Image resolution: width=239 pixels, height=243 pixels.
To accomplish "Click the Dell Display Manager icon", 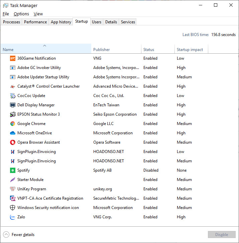I will tap(13, 105).
